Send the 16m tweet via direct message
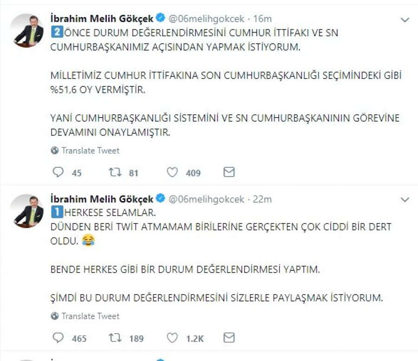 point(229,172)
